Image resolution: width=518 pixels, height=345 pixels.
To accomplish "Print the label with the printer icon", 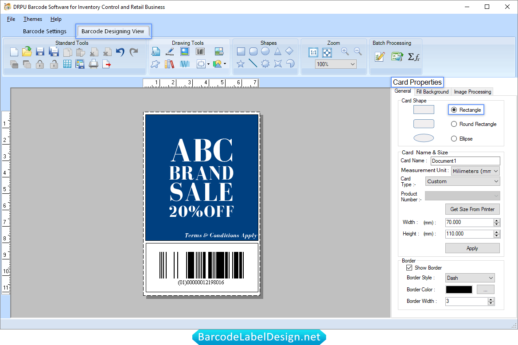I will (x=93, y=64).
